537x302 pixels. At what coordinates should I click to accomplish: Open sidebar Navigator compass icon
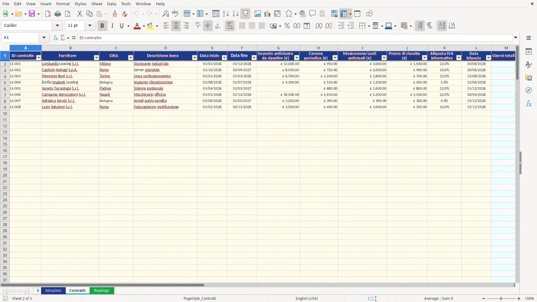click(528, 90)
